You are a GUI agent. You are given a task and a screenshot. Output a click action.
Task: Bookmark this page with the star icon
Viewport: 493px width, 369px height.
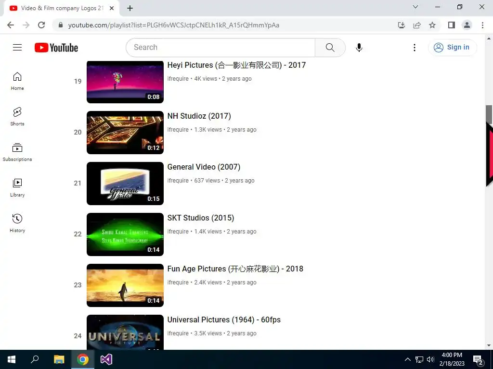432,25
